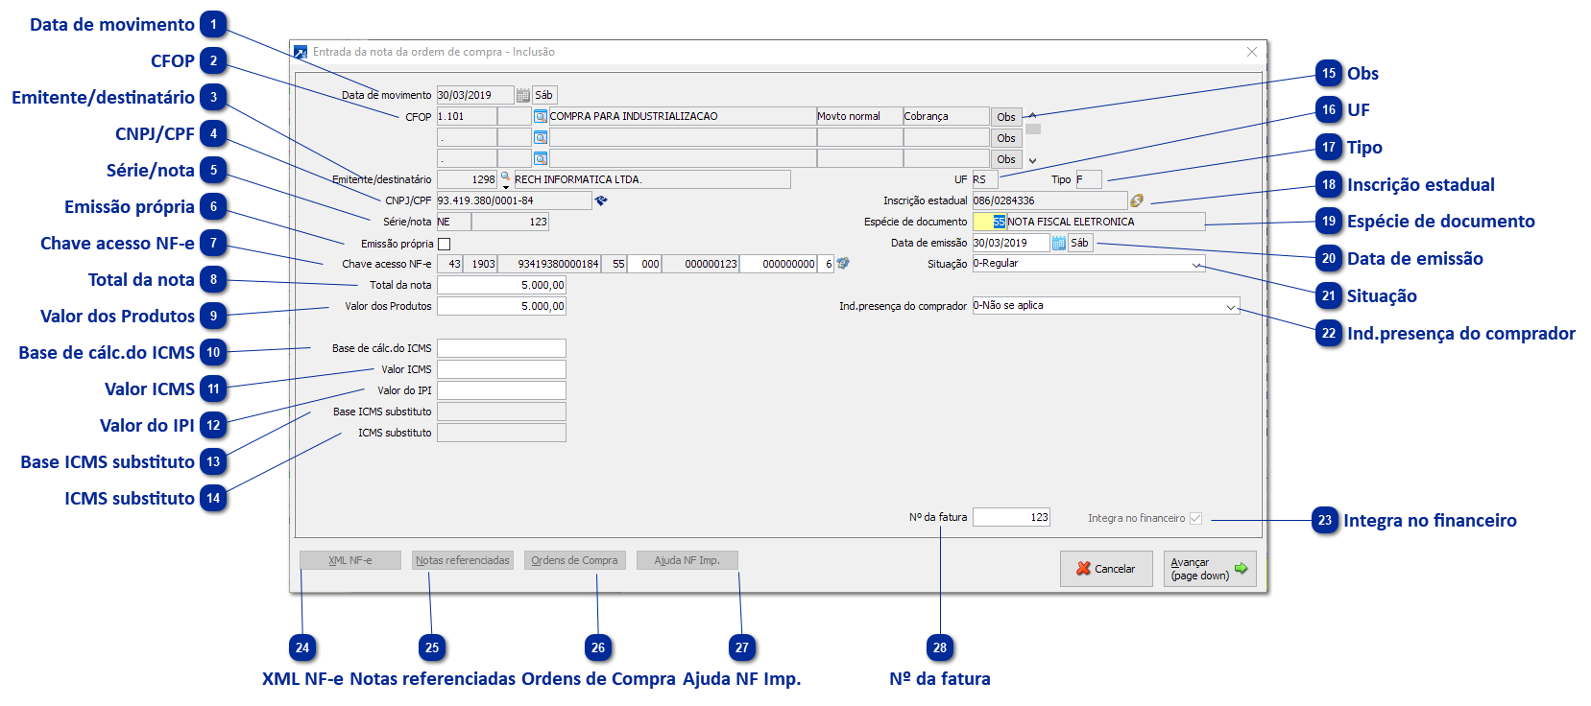The image size is (1591, 706).
Task: Click the Base ICMS substituto field
Action: 501,412
